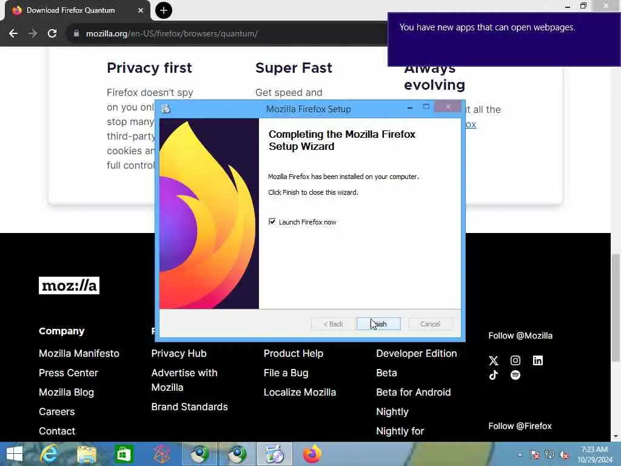Click the moz://a logo in footer
621x466 pixels.
(x=69, y=285)
